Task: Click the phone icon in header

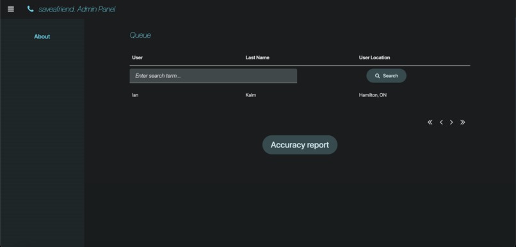Action: [30, 9]
